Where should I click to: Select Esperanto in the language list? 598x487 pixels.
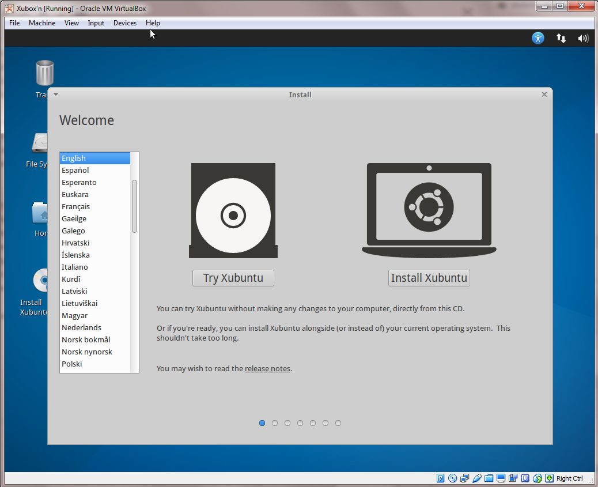(x=95, y=183)
